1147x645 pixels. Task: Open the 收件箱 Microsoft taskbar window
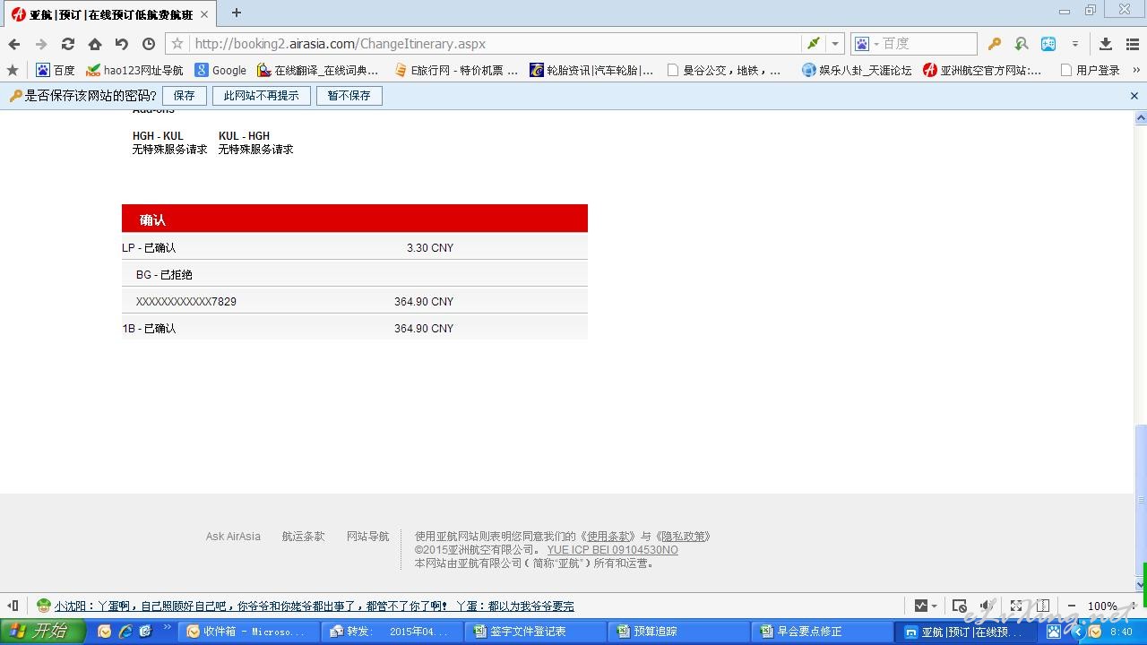246,632
